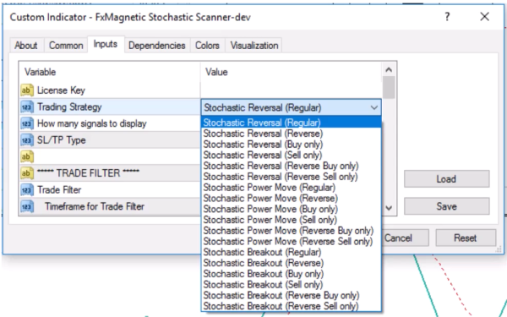Viewport: 507px width, 317px height.
Task: Pick Stochastic Power Move (Buy only)
Action: (291, 209)
